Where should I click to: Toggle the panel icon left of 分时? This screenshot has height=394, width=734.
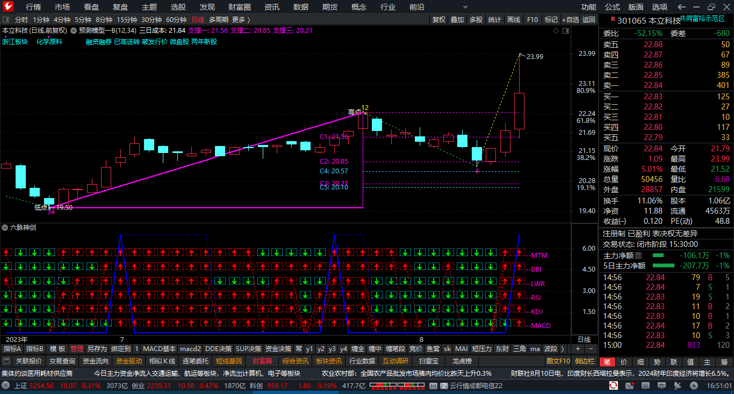click(x=6, y=19)
